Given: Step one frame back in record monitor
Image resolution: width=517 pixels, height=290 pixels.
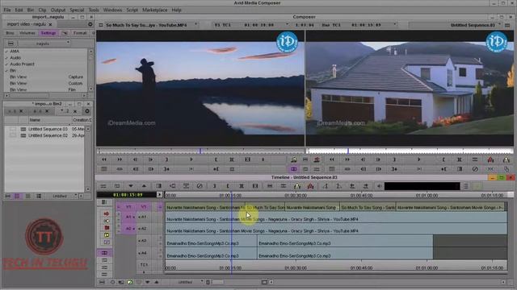Looking at the screenshot, I should tap(363, 159).
